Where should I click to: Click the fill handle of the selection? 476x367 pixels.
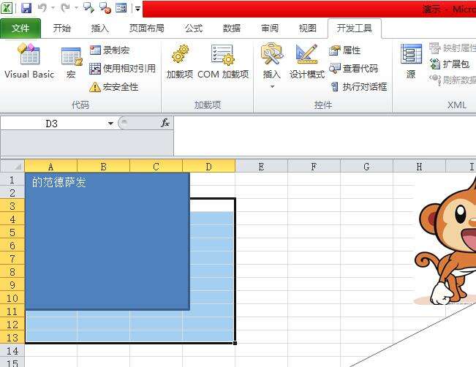[235, 343]
